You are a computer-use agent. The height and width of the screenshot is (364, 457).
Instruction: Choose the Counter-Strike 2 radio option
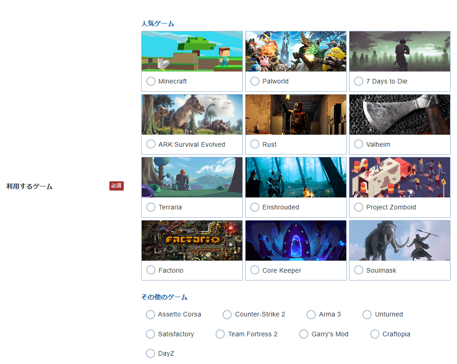click(227, 315)
